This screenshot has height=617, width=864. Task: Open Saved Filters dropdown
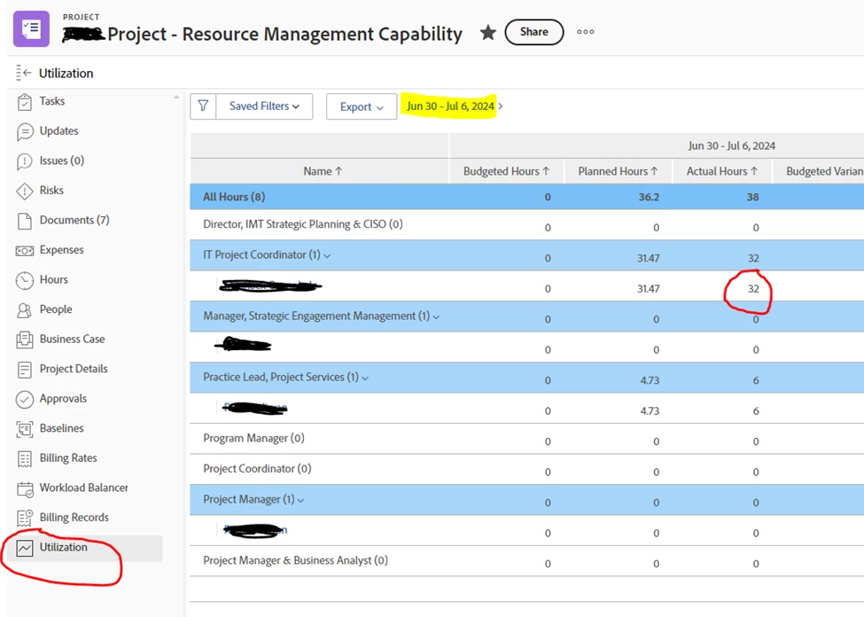click(264, 105)
